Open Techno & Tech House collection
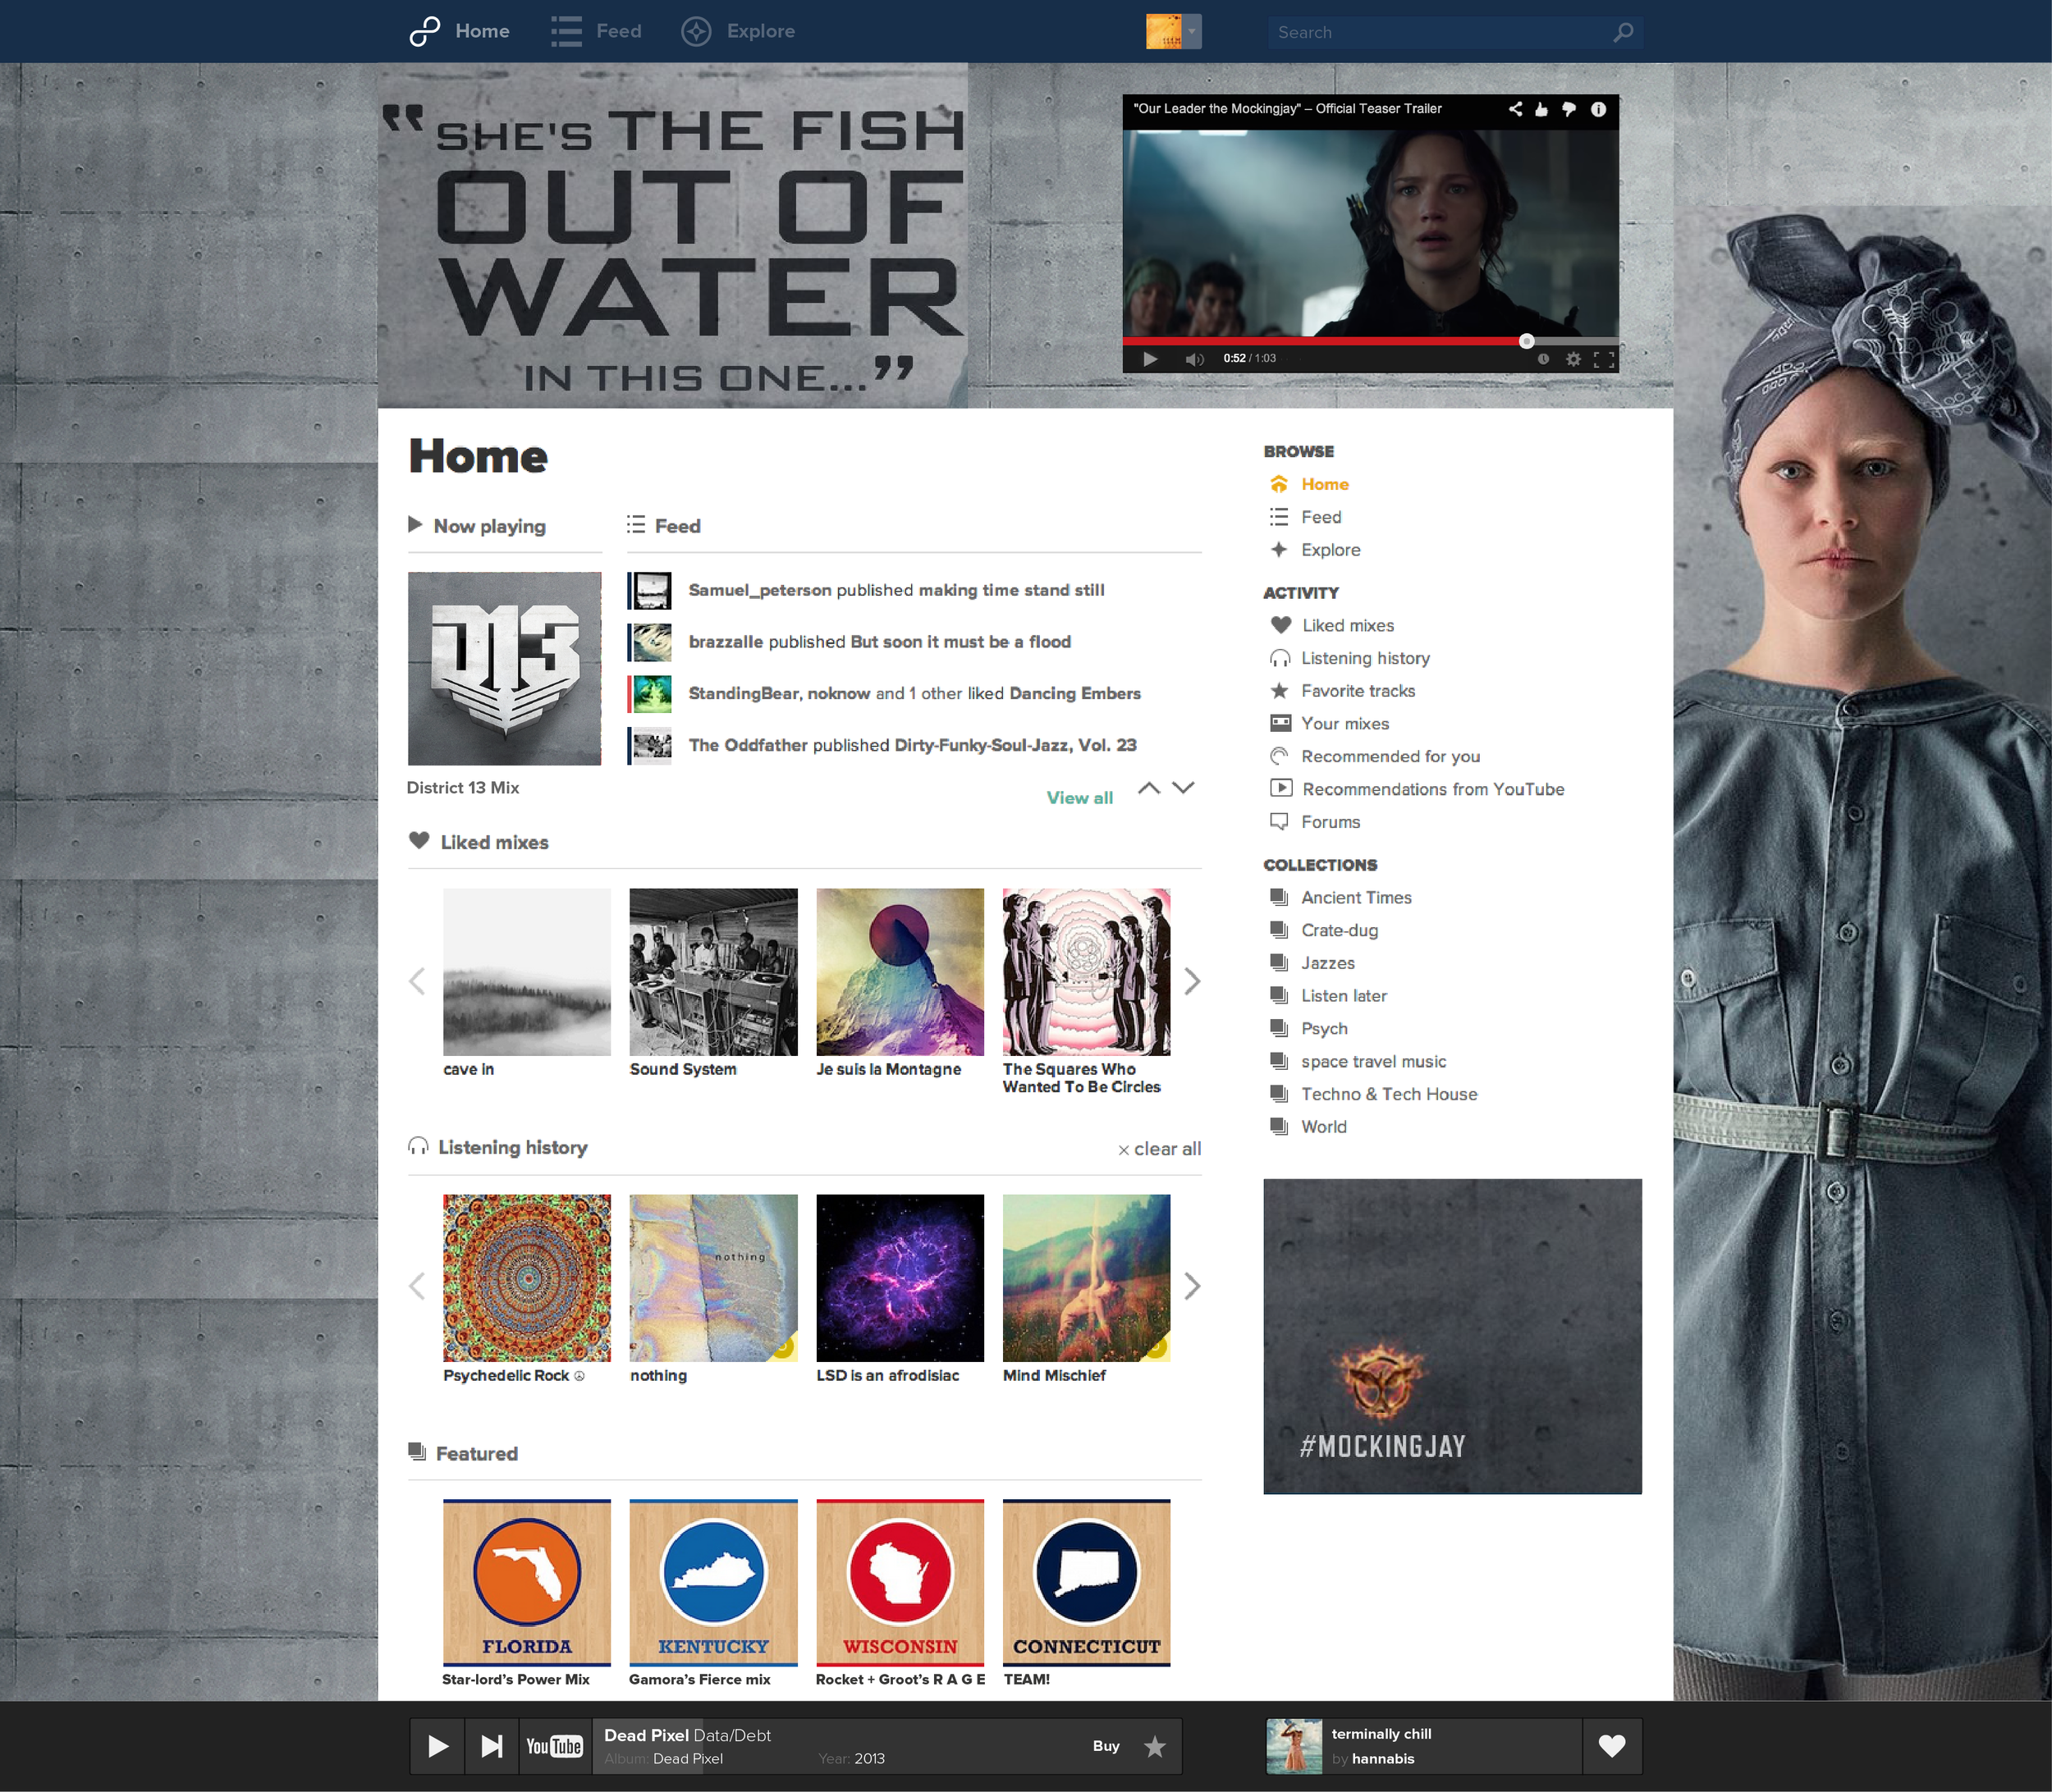Image resolution: width=2052 pixels, height=1792 pixels. (x=1389, y=1094)
